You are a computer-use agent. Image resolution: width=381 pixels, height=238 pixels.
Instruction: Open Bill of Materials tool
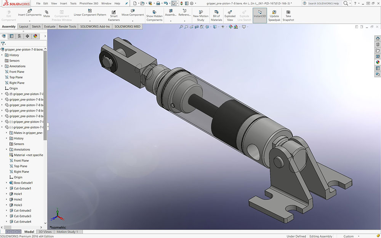pyautogui.click(x=216, y=12)
